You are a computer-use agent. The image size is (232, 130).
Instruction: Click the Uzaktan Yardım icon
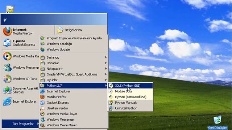tap(42, 108)
